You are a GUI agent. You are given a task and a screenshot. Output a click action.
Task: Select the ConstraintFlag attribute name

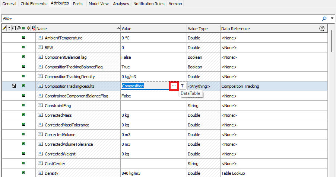click(58, 106)
